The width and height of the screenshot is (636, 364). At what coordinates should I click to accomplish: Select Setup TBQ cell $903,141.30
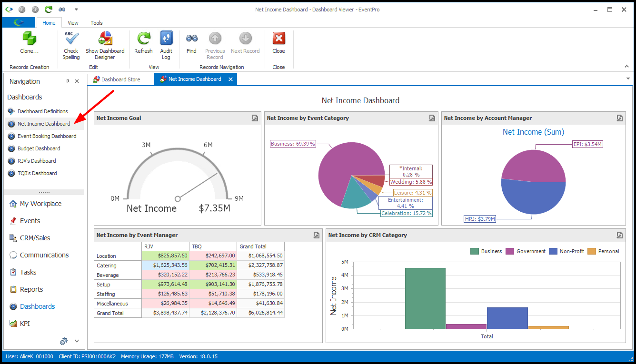pos(213,285)
